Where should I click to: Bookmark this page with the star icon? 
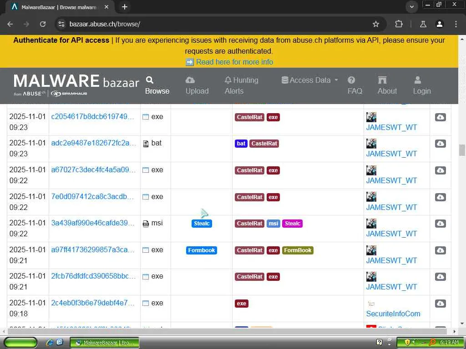[x=375, y=24]
